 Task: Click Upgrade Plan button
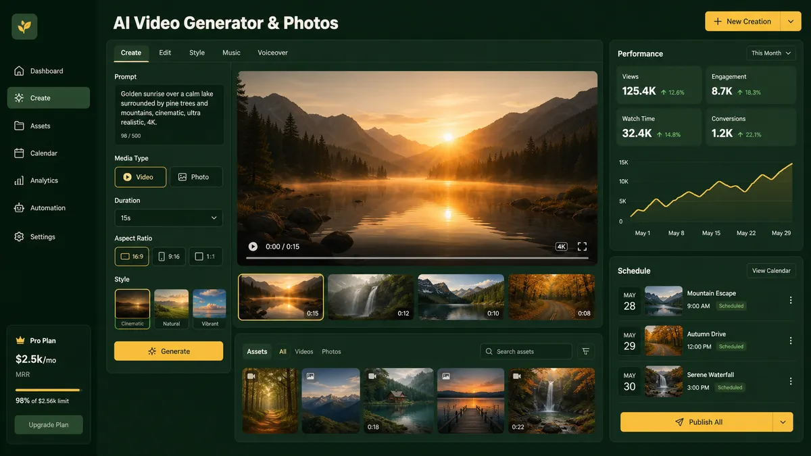click(x=49, y=425)
